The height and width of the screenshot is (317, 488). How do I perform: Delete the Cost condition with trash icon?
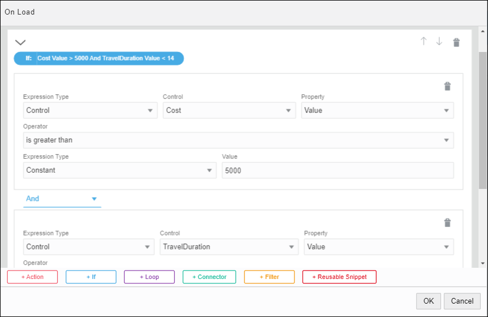pos(447,86)
